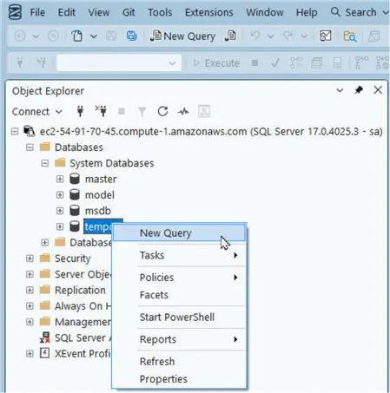The width and height of the screenshot is (390, 393).
Task: Expand the Security folder
Action: pos(30,259)
